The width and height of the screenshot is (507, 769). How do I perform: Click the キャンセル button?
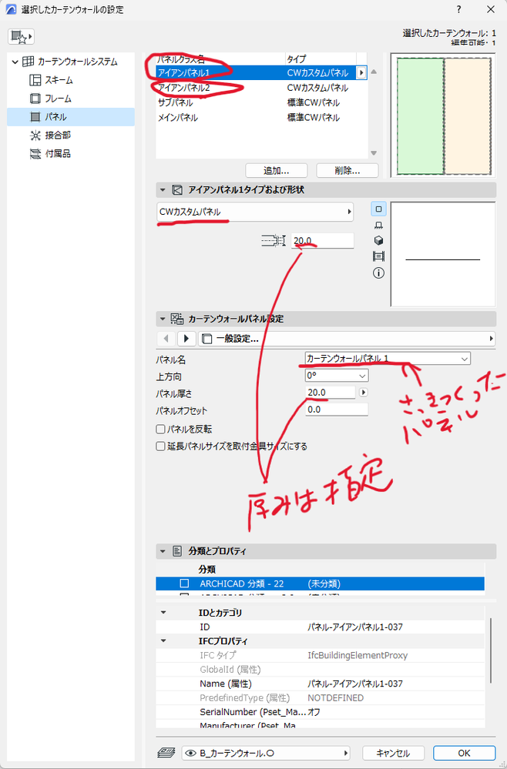tap(393, 753)
